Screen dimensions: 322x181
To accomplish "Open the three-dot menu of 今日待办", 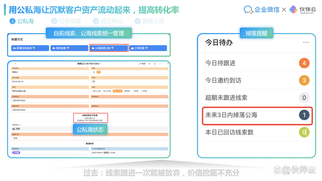I will 306,42.
